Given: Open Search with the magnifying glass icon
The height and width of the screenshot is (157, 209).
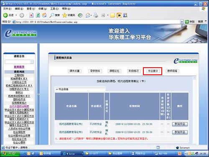Looking at the screenshot, I should [x=51, y=15].
